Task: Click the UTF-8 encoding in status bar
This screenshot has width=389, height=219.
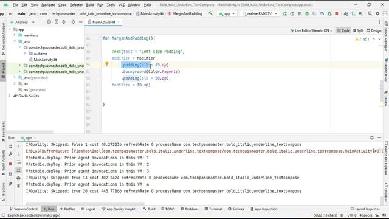Action: [352, 215]
